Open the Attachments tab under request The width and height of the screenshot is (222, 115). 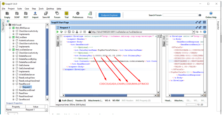click(x=95, y=100)
